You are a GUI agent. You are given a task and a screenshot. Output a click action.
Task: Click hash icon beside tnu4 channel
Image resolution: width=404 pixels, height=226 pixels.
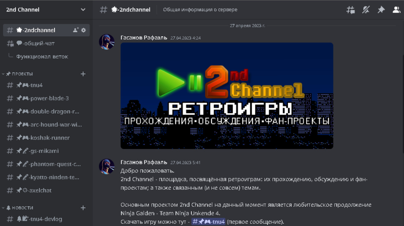point(10,85)
